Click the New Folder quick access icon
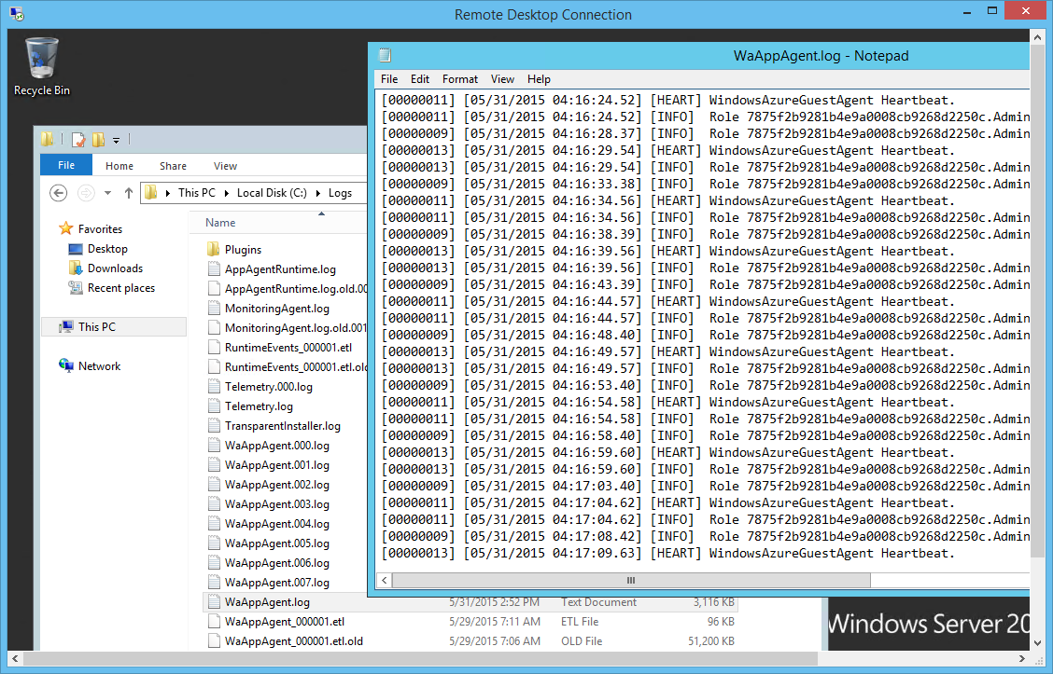The height and width of the screenshot is (674, 1053). tap(98, 140)
